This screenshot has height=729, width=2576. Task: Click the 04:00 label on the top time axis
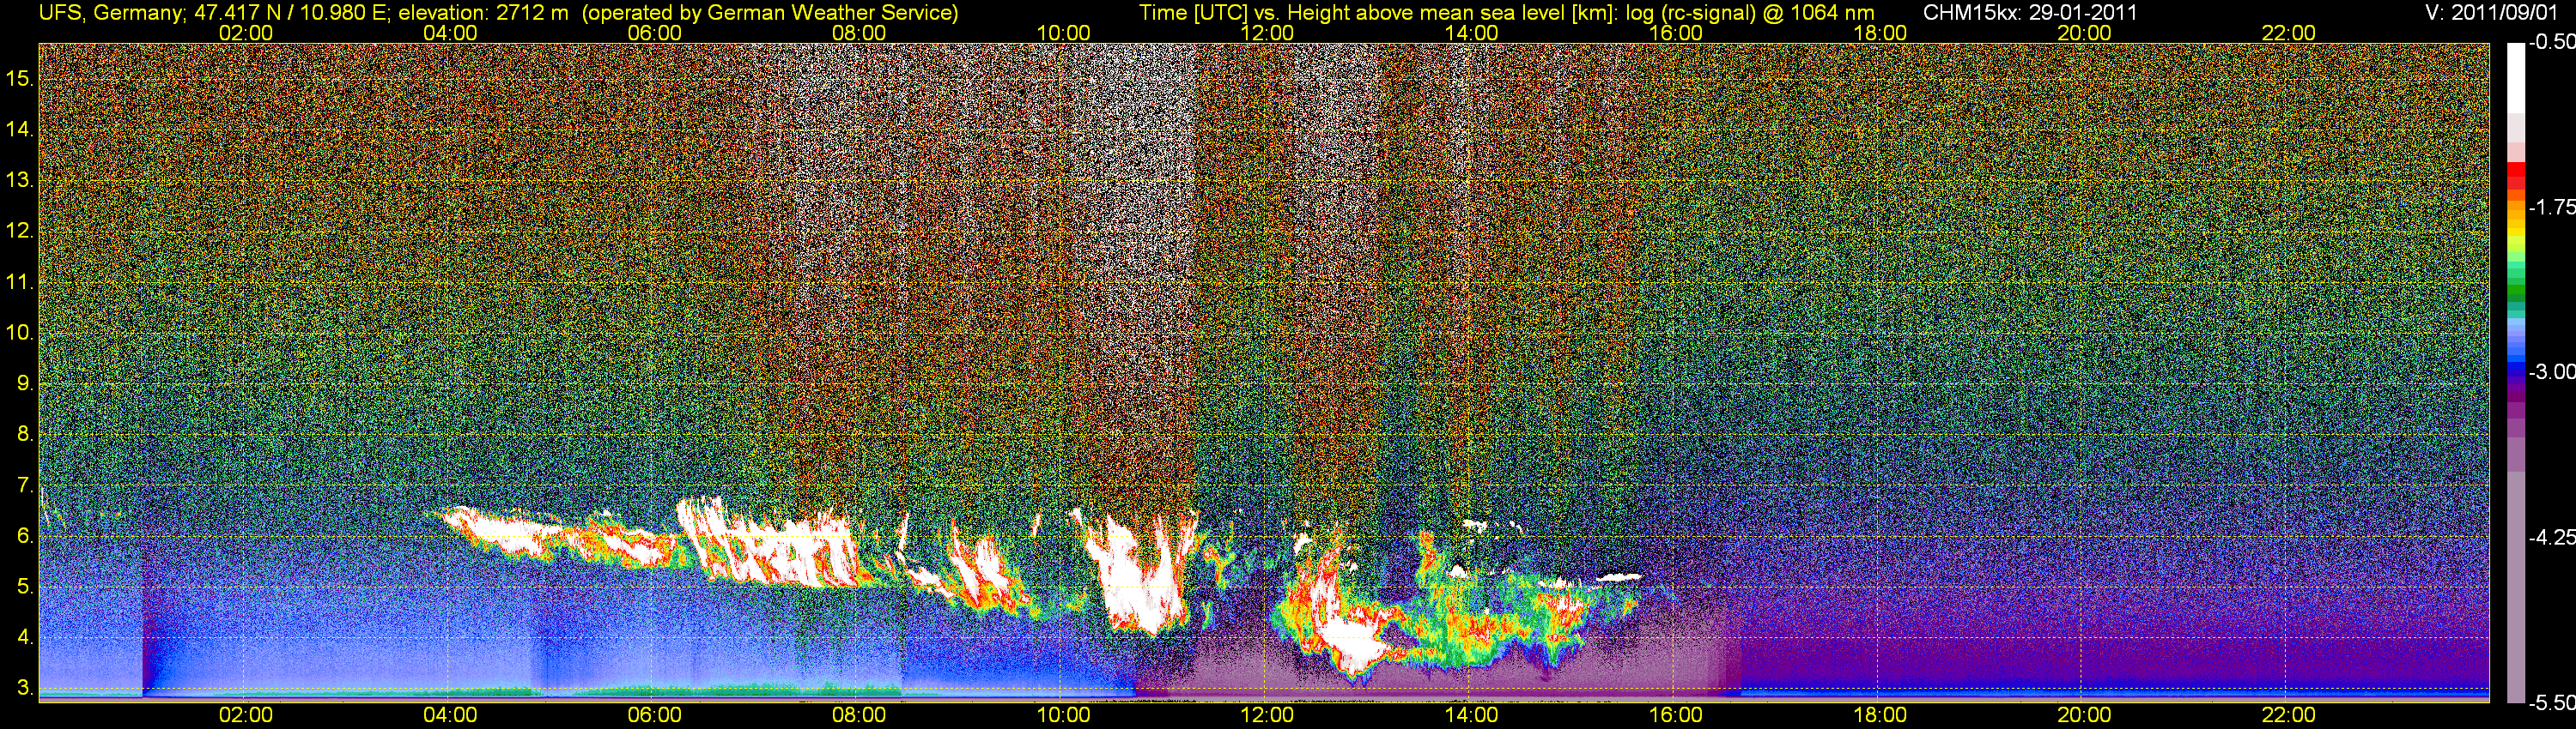point(450,33)
